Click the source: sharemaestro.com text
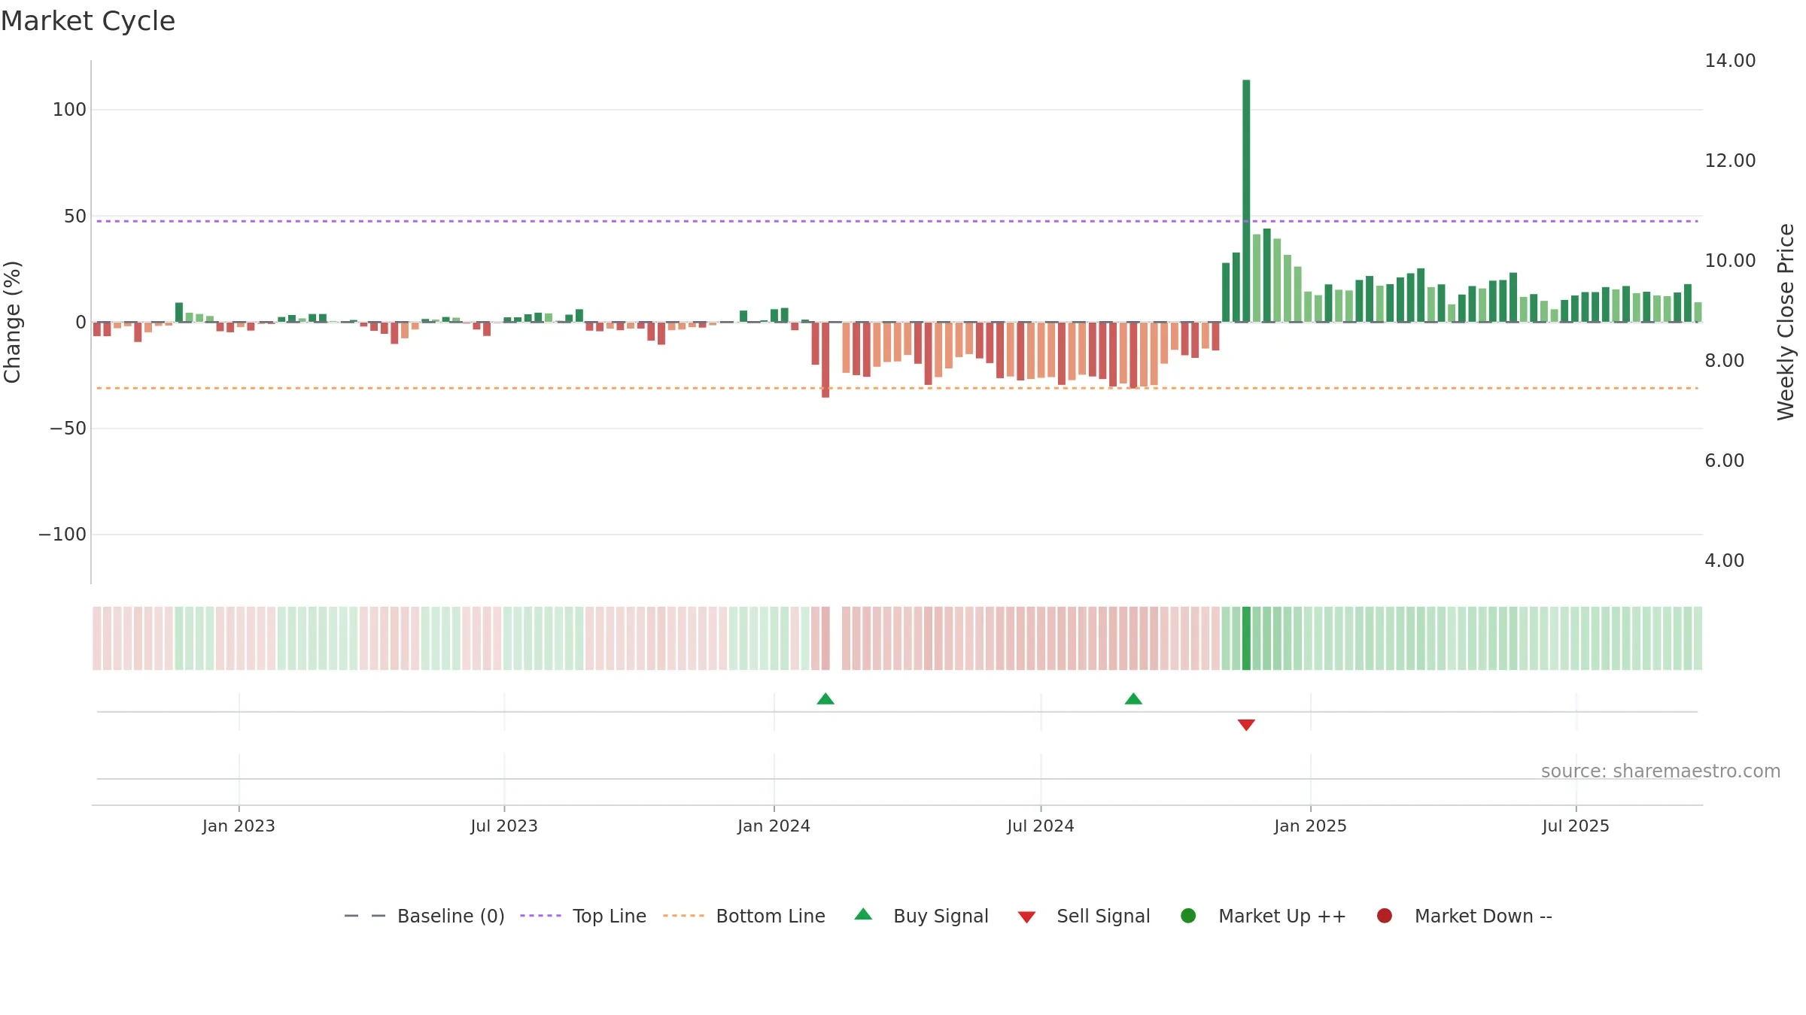Screen dimensions: 1806x1015 coord(1661,771)
